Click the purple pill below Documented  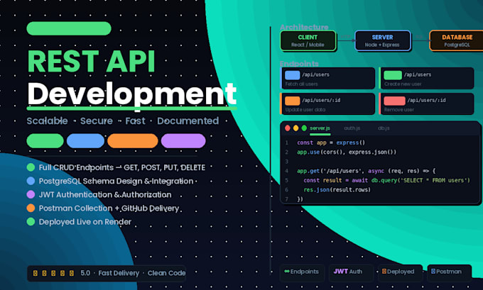point(183,141)
